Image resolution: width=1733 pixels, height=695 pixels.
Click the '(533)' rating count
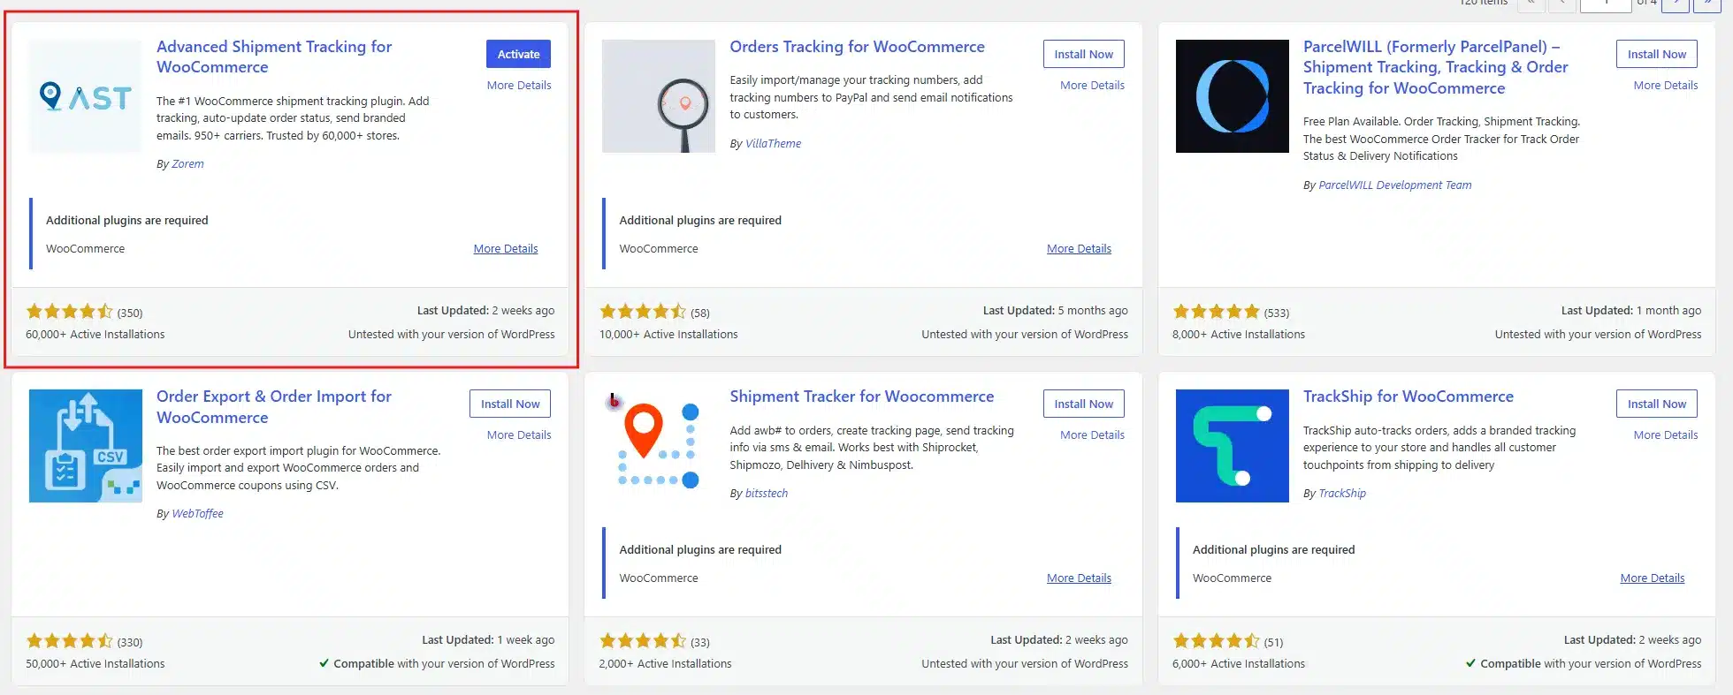[x=1276, y=313]
